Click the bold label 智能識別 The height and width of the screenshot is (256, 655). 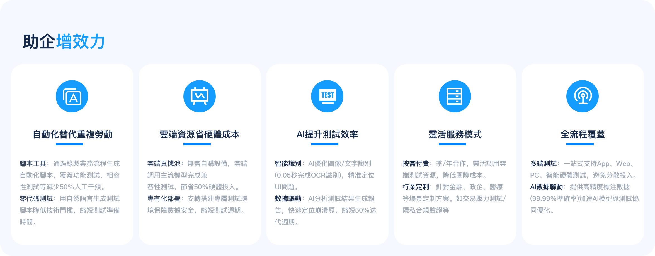(x=288, y=164)
